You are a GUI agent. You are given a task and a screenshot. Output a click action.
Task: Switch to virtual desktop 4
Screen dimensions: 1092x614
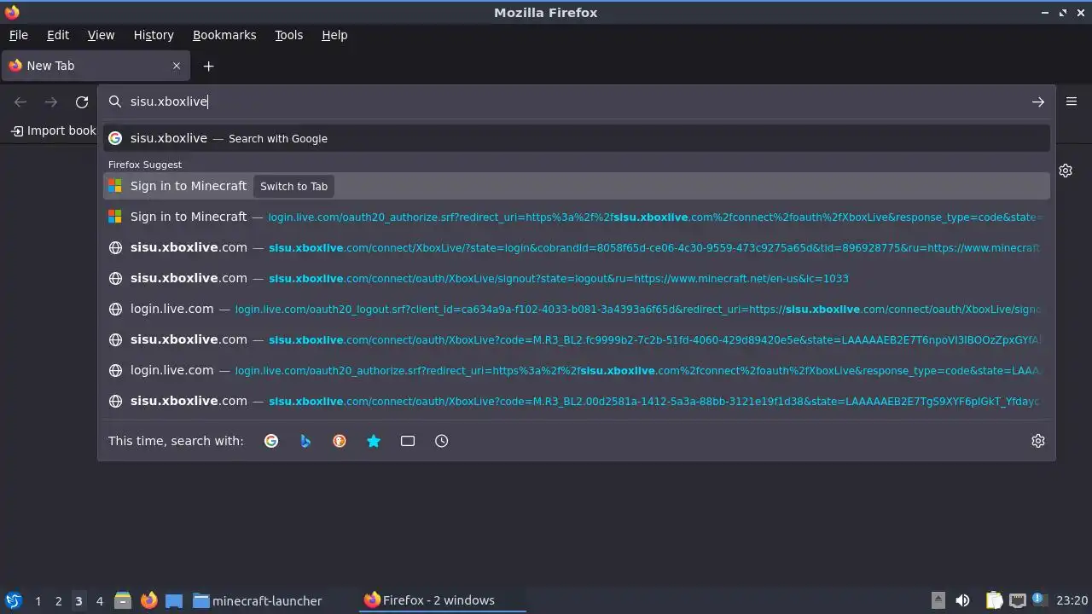(99, 600)
